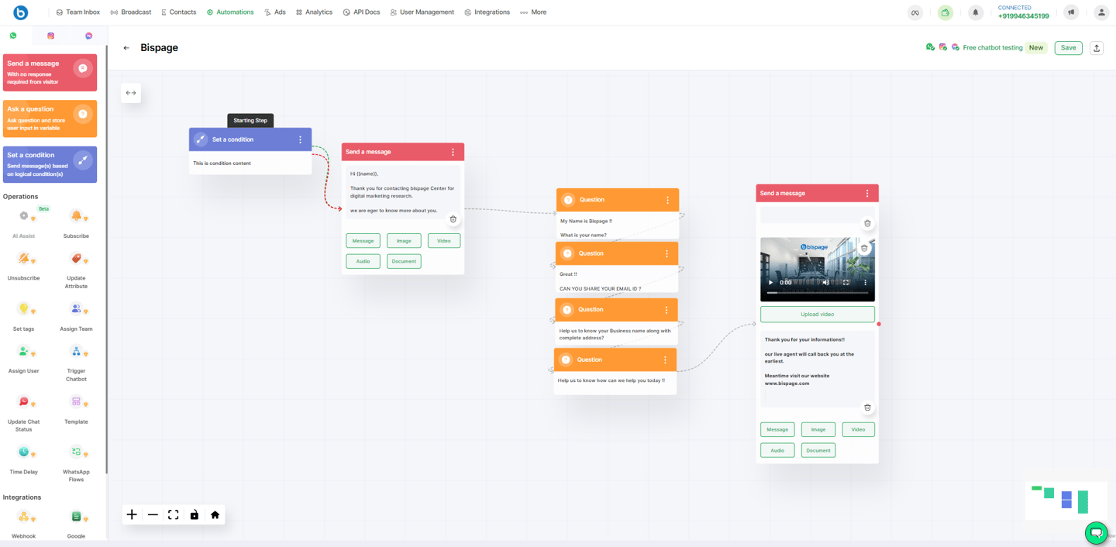
Task: Click the video progress bar
Action: 818,293
